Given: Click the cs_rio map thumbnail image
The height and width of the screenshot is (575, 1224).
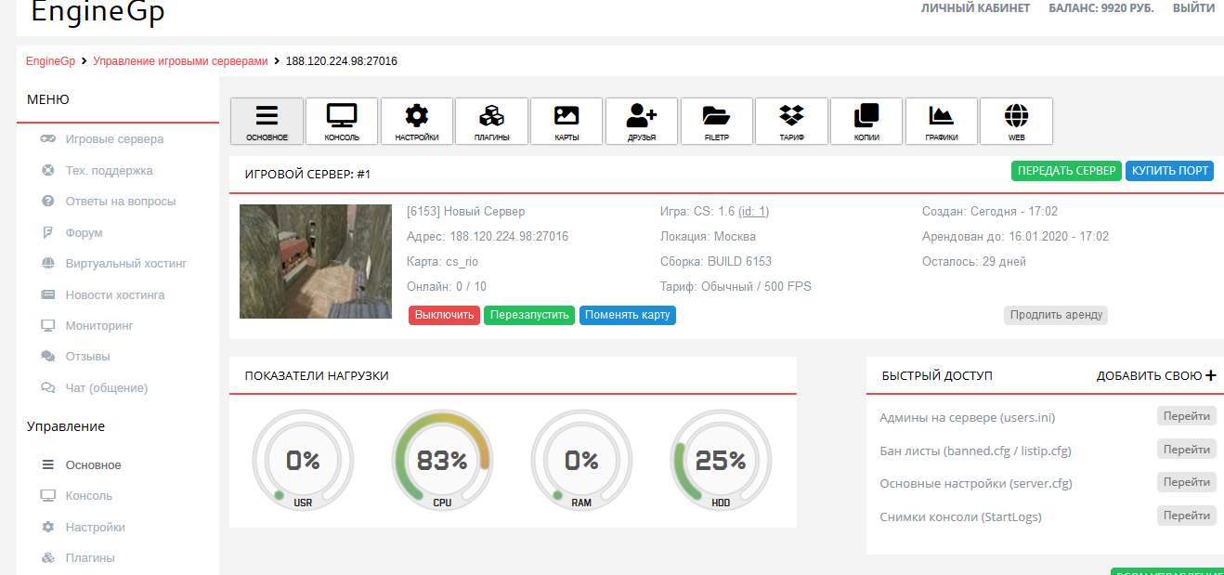Looking at the screenshot, I should 316,261.
